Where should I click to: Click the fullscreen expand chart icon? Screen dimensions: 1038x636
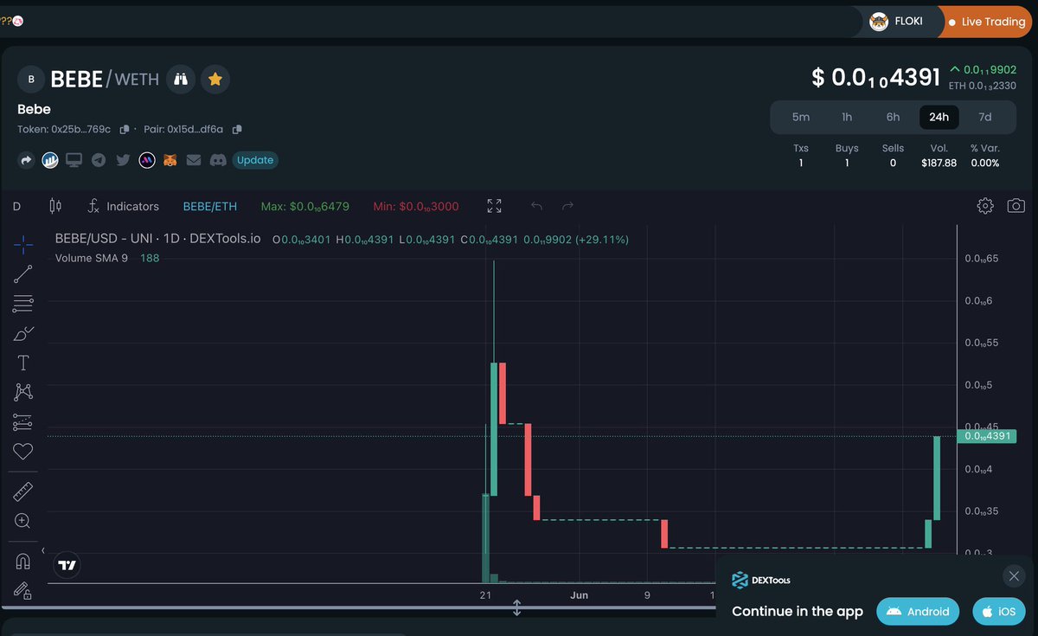[494, 206]
